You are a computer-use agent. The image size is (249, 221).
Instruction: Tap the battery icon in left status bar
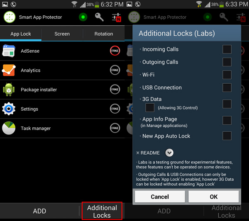click(97, 4)
